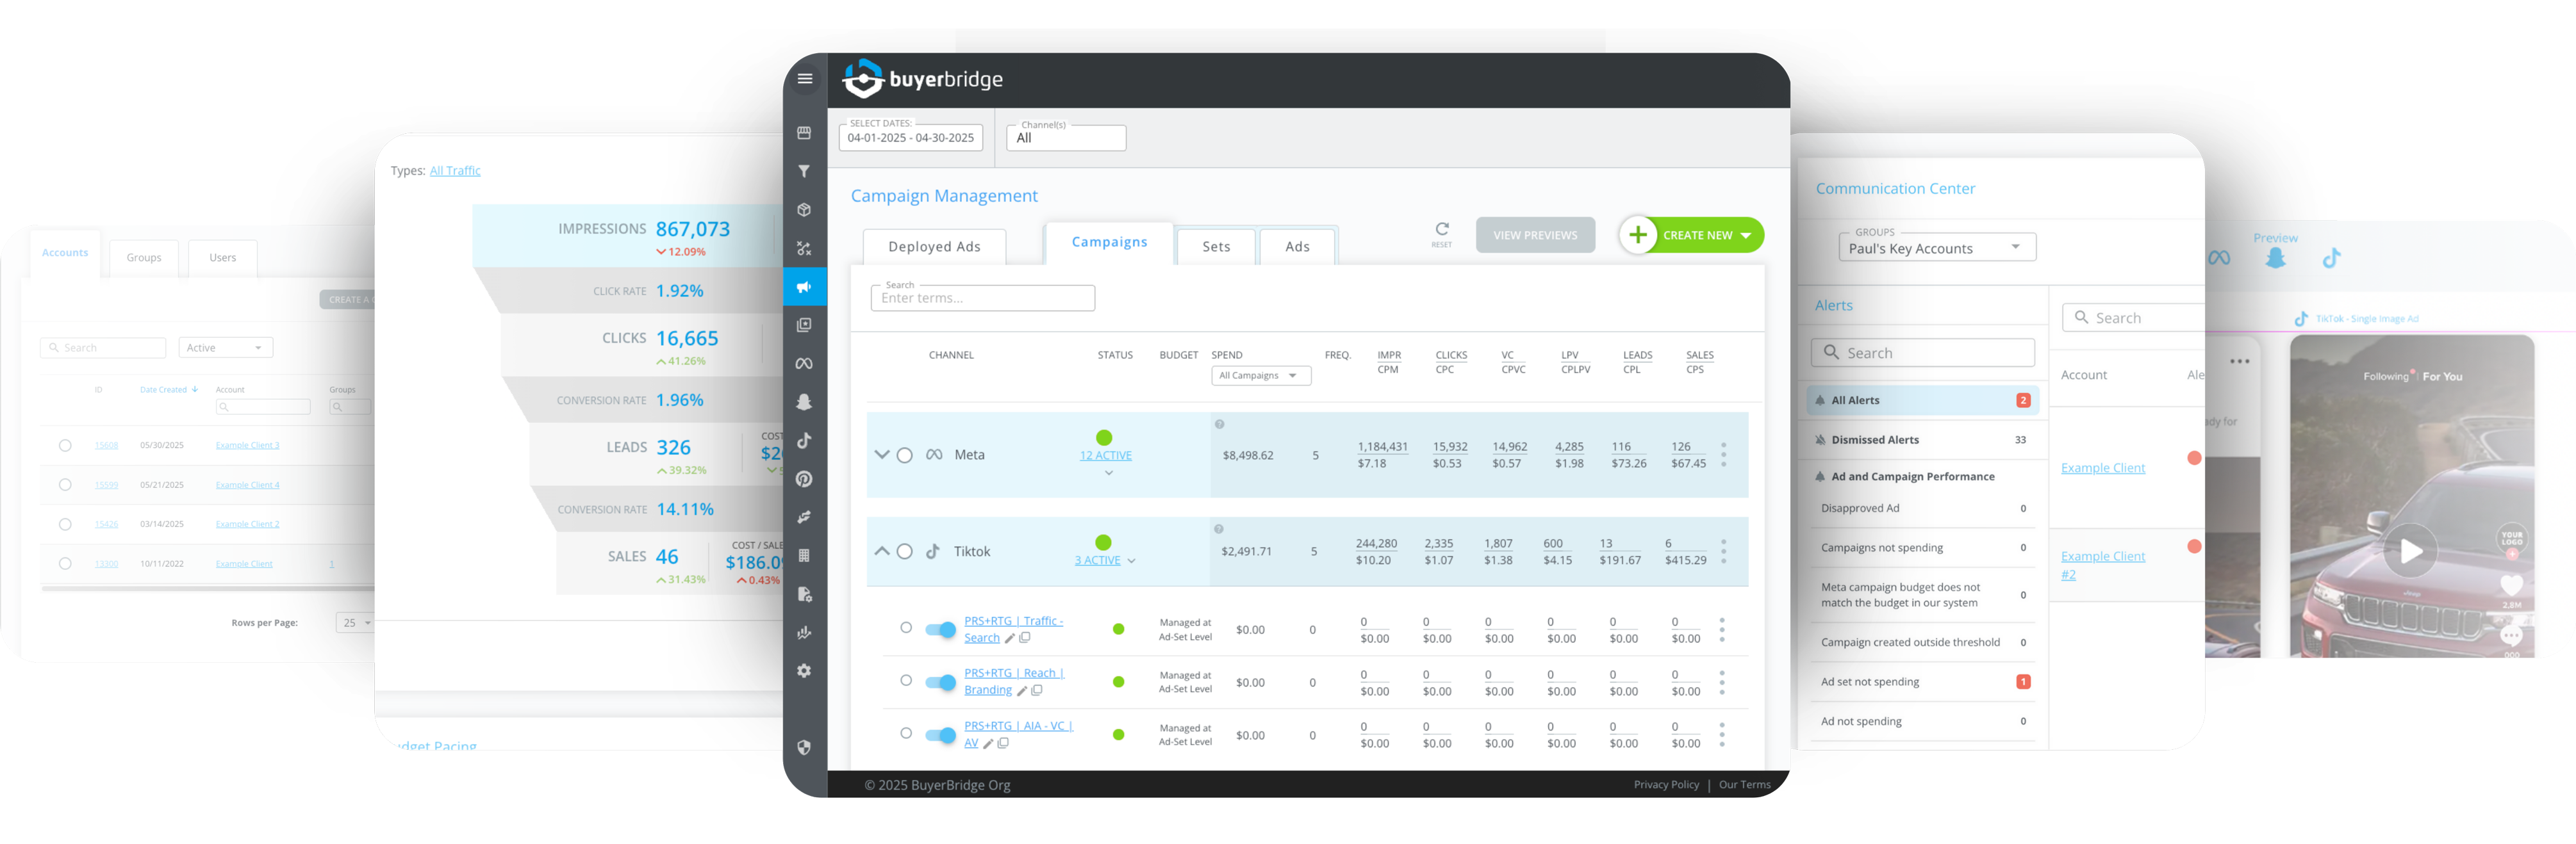Open three-dot menu for Meta row
This screenshot has height=844, width=2576.
click(x=1723, y=455)
